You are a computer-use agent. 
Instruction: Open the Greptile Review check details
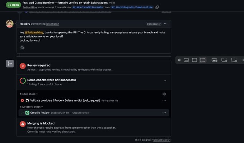40,113
